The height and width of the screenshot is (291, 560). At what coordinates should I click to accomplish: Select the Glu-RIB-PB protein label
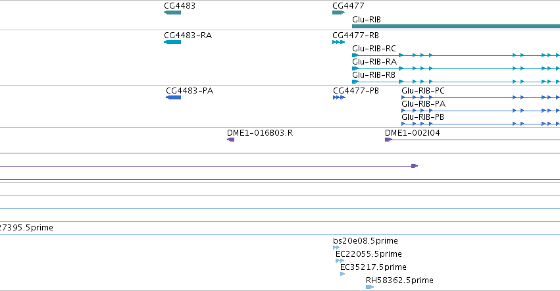(423, 117)
